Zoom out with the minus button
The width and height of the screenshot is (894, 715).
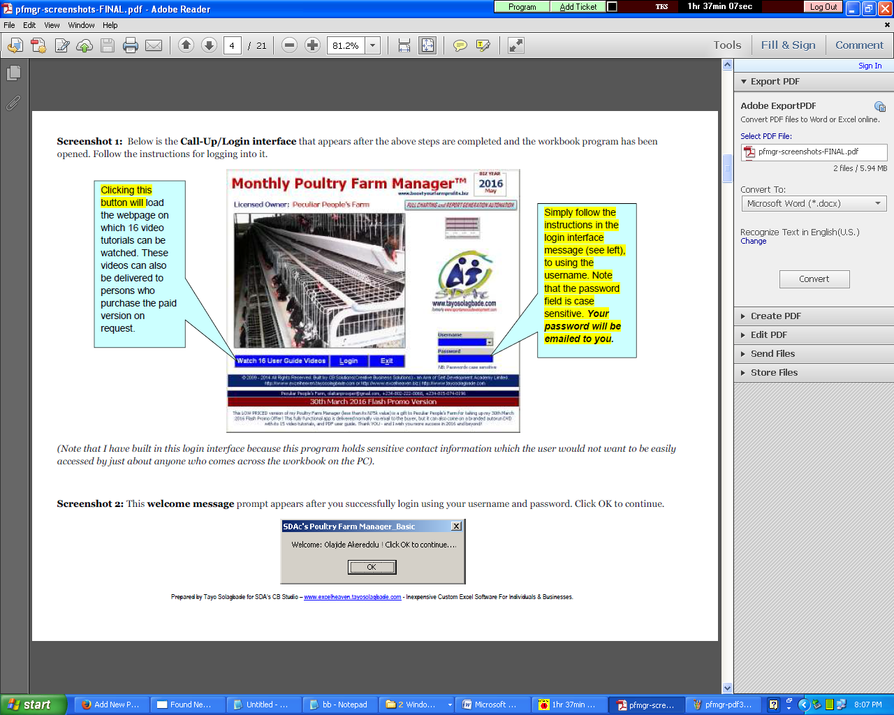[289, 45]
